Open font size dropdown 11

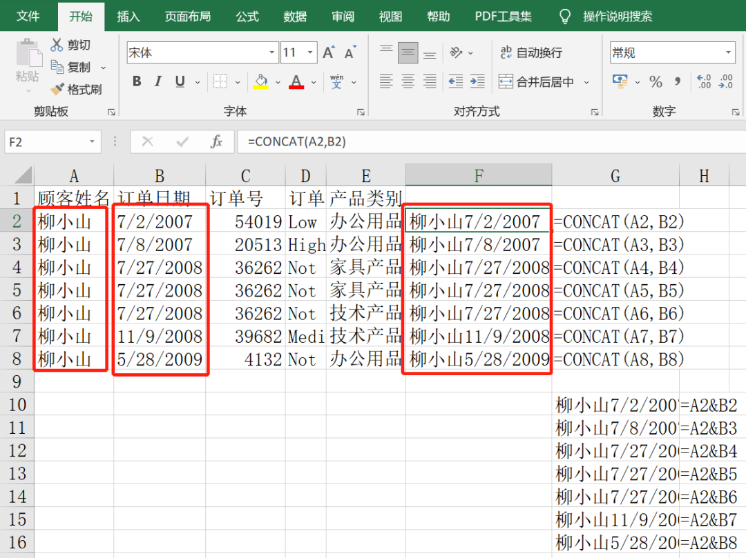pyautogui.click(x=310, y=52)
